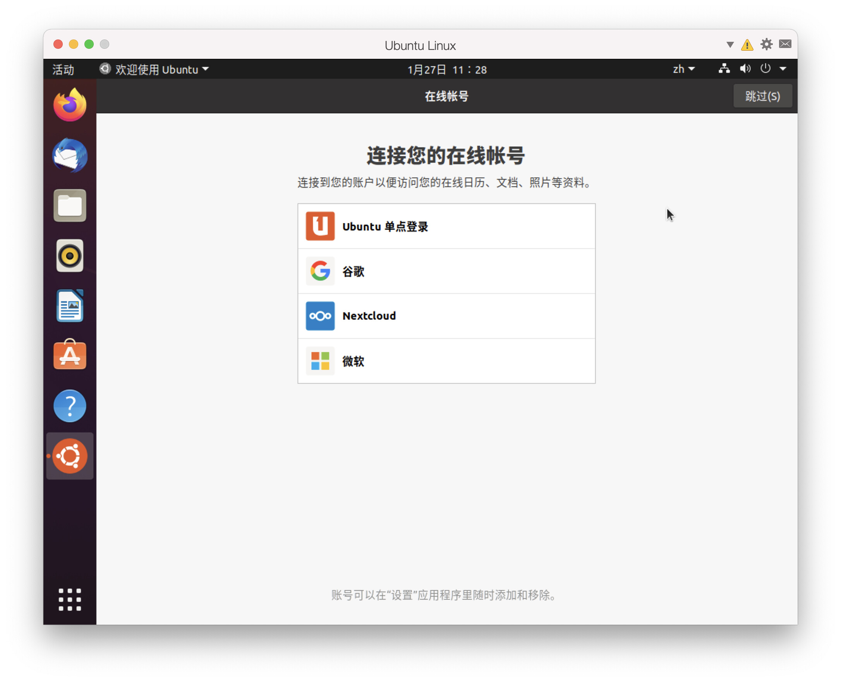Select the 微软 account row

[x=446, y=361]
